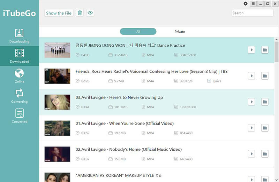
Task: Click Here's to Never Growing Up thumbnail
Action: (57, 102)
